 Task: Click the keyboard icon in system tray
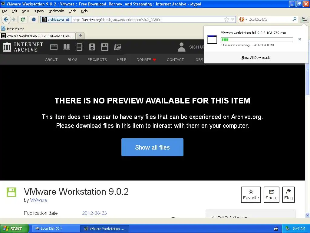276,229
